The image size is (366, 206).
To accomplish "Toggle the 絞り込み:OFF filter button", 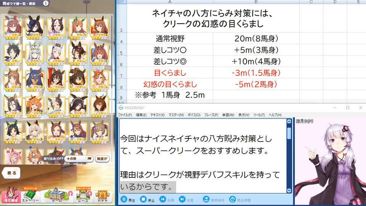I will click(53, 159).
